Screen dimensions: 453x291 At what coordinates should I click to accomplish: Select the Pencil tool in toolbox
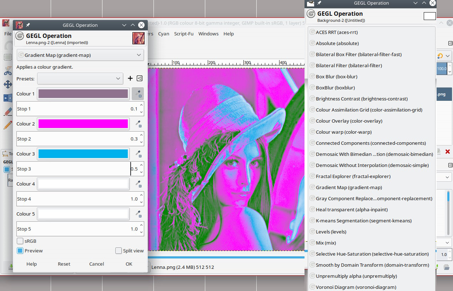[x=7, y=125]
